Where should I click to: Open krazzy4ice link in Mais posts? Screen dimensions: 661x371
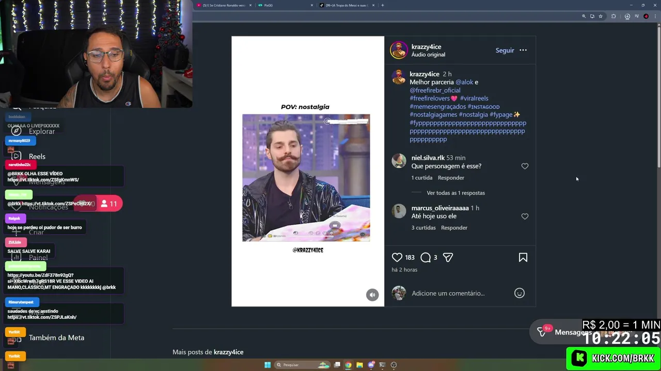228,352
